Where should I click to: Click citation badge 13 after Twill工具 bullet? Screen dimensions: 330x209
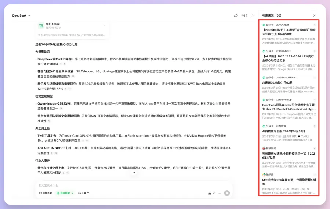coord(87,141)
